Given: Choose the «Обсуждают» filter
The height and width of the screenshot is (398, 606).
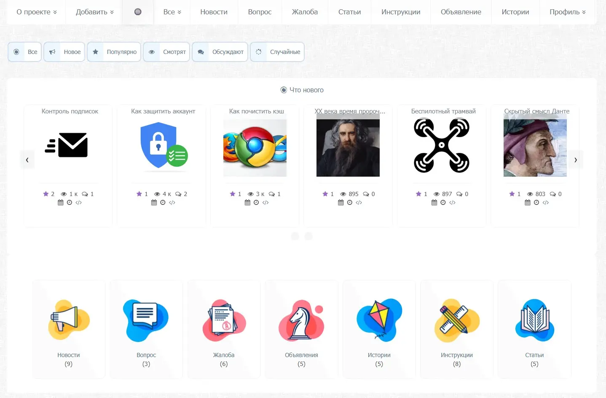Looking at the screenshot, I should (x=220, y=52).
